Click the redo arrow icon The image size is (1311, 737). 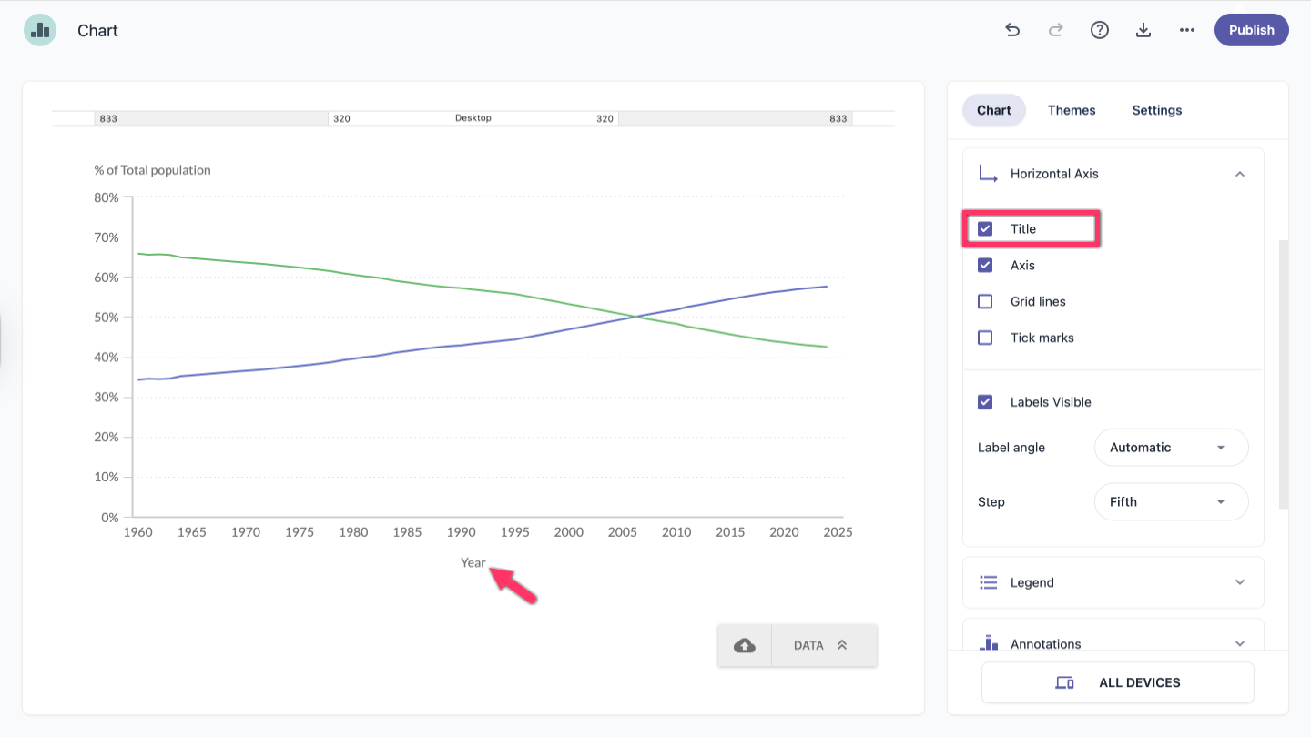1056,30
